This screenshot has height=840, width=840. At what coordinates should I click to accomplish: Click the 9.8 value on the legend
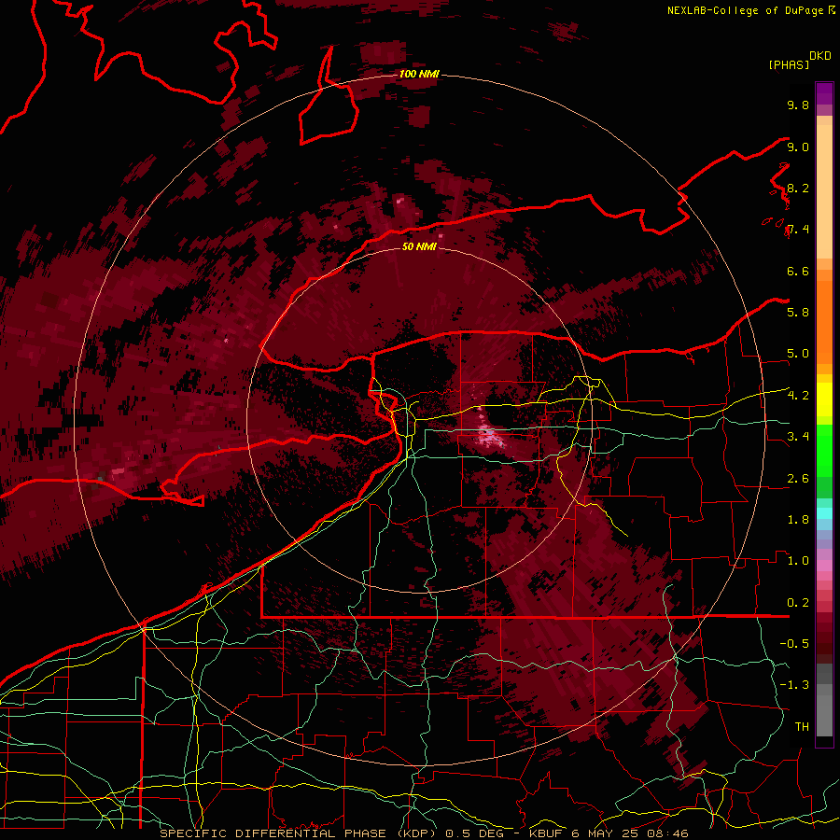798,105
